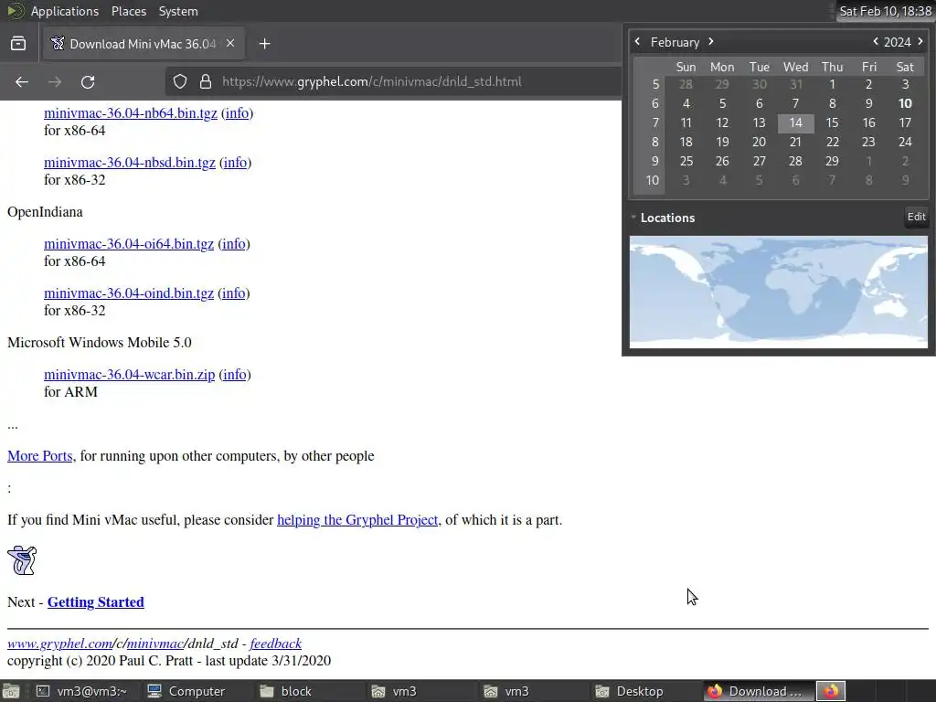
Task: Download minivmac-36.04-nb64.bin.tgz
Action: [131, 112]
